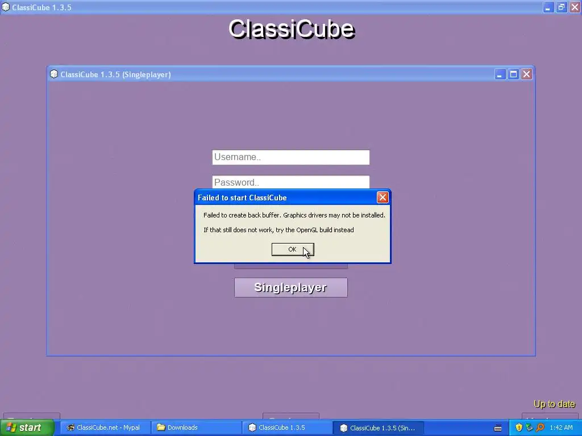Close the Singleplayer game window
582x436 pixels.
point(526,74)
